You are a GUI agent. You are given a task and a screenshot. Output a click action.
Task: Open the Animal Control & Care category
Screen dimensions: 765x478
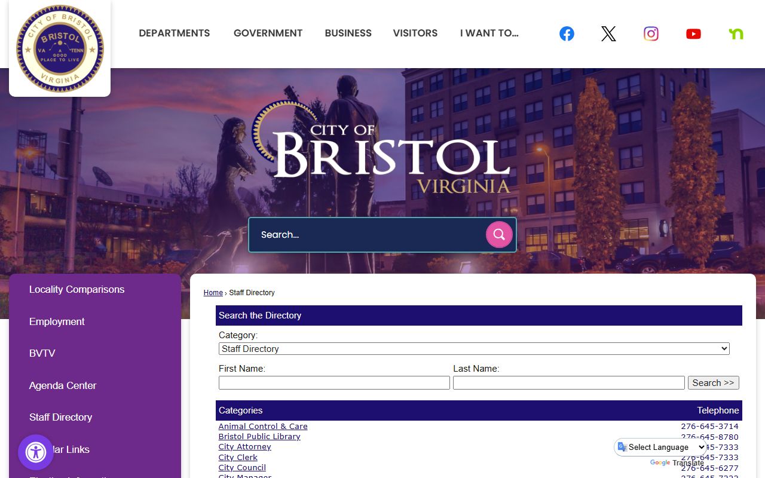(x=263, y=427)
